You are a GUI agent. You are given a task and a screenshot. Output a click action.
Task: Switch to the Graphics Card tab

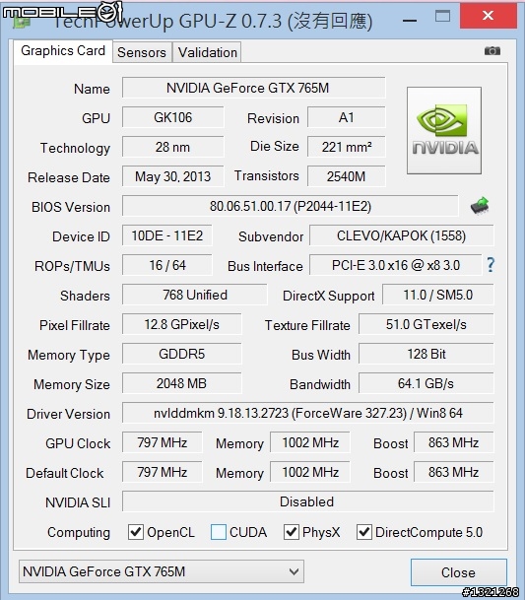coord(63,51)
